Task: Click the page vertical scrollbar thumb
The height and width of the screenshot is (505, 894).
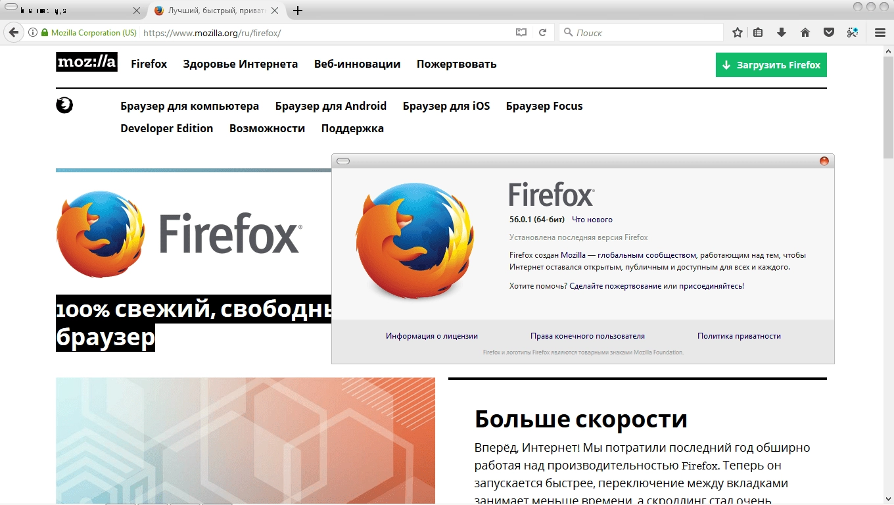Action: click(x=888, y=108)
